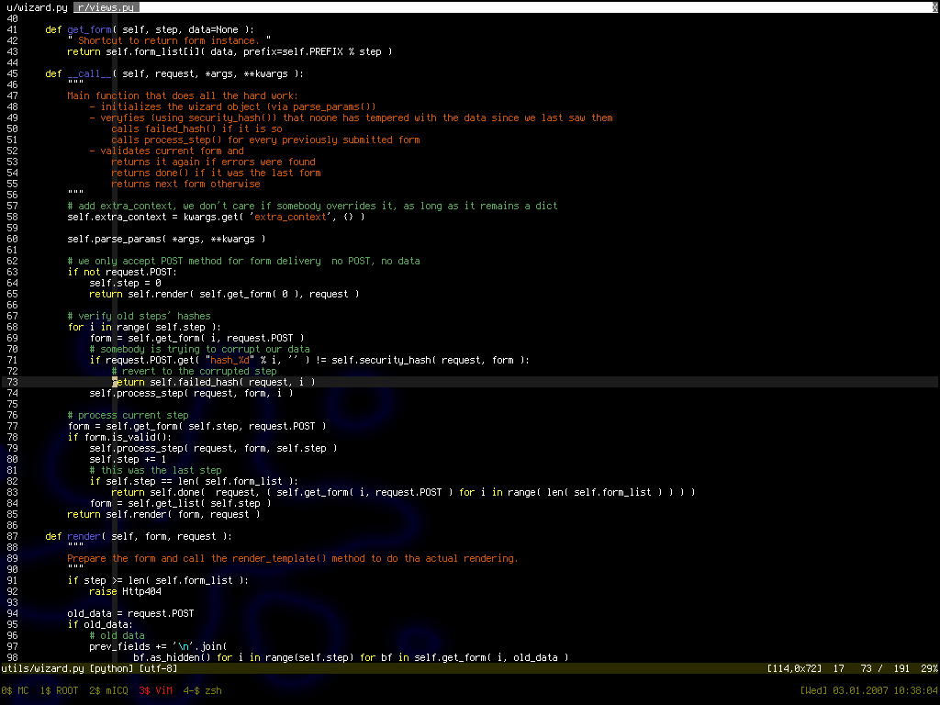
Task: Switch to the u/wizard.py tab
Action: coord(35,6)
